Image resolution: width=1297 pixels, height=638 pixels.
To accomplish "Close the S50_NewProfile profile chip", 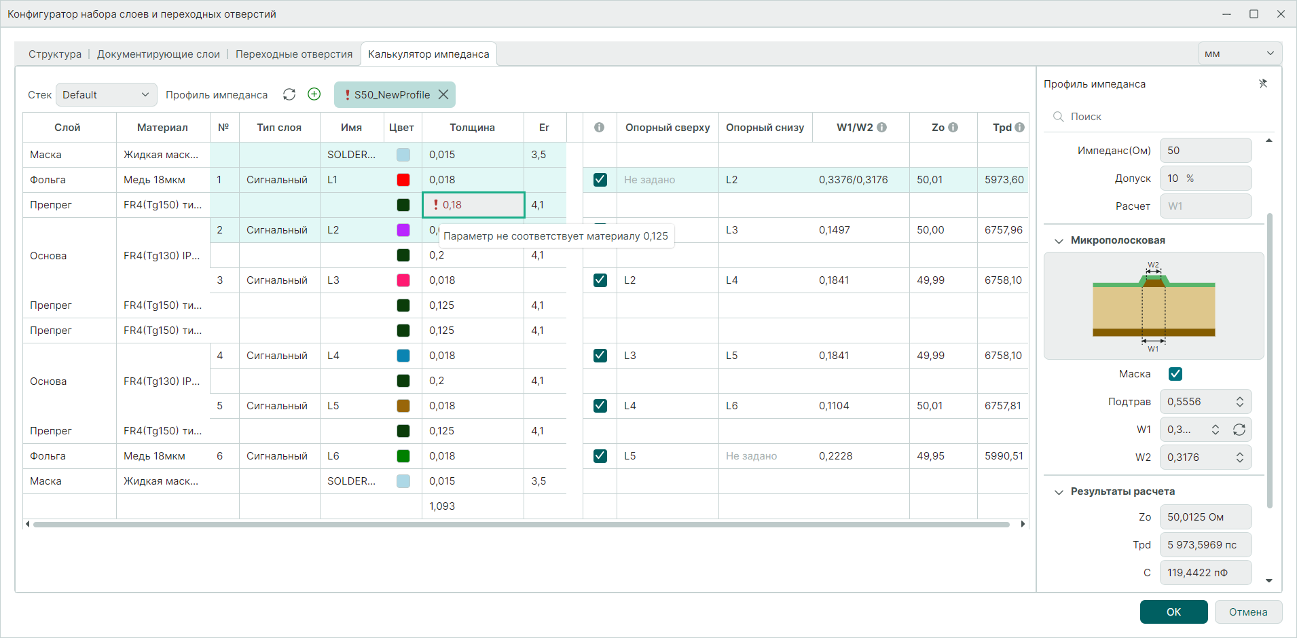I will [x=443, y=95].
